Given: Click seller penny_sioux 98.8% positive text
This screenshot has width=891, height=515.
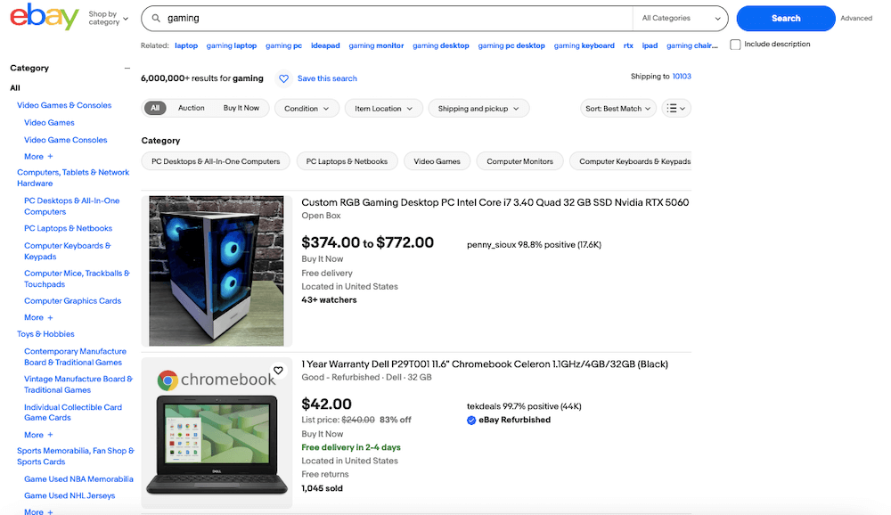Looking at the screenshot, I should (x=534, y=245).
